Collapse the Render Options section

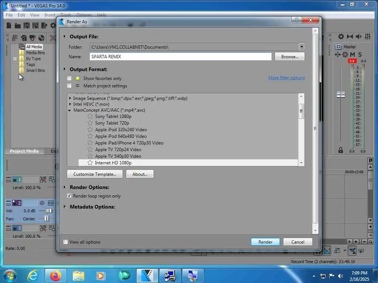(x=64, y=187)
